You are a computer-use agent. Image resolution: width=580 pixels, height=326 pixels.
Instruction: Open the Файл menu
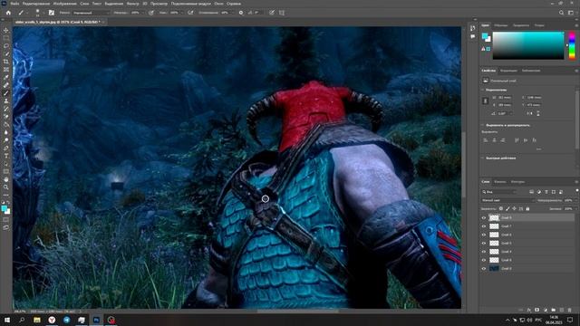[x=14, y=4]
